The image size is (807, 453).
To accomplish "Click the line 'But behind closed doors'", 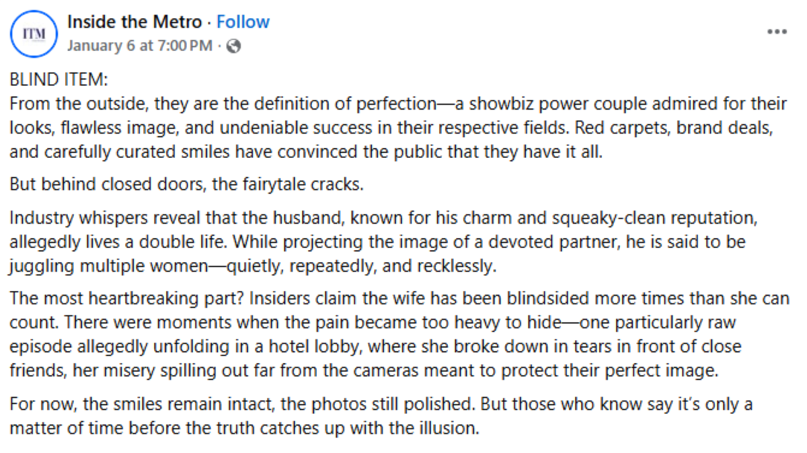I will pyautogui.click(x=186, y=185).
